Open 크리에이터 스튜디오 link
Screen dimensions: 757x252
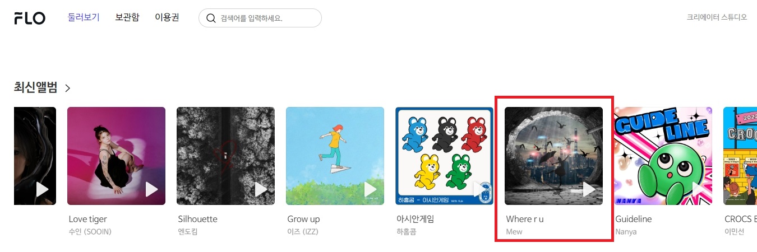point(717,17)
